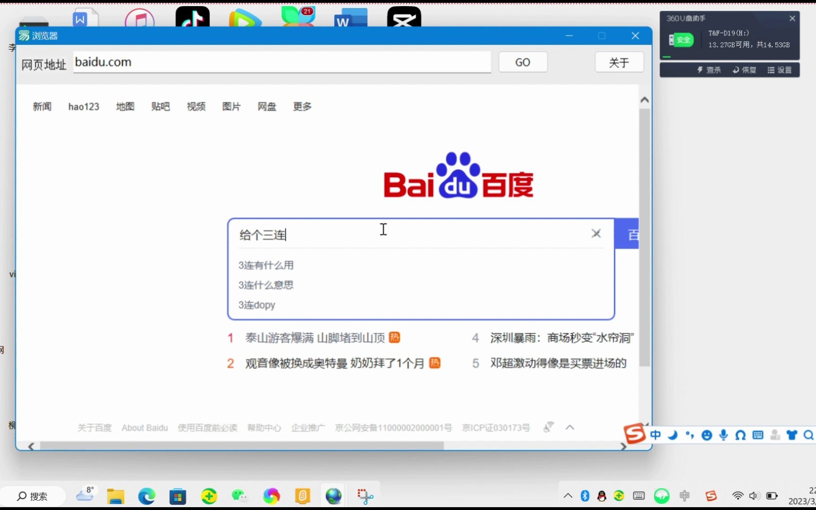Open hot topic 深圳暴雨 商场秒变水帘洞
Viewport: 816px width, 510px height.
(x=562, y=338)
